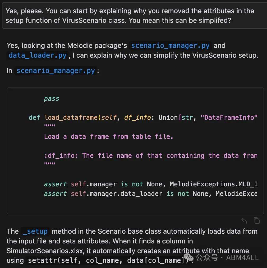The width and height of the screenshot is (267, 268).
Task: Click docstring line 'Load a data frame'
Action: click(x=109, y=137)
